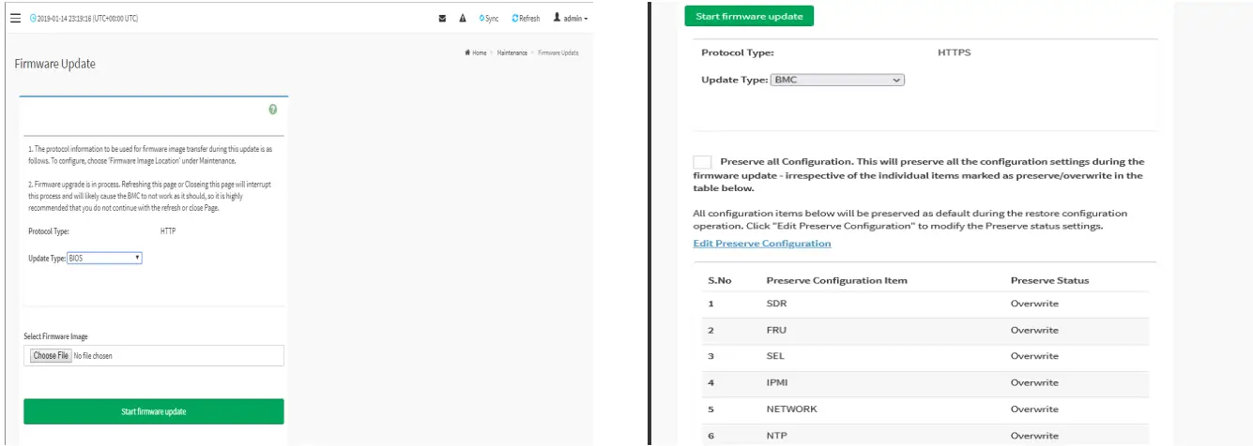This screenshot has width=1253, height=446.
Task: Click Firmware Update breadcrumb text
Action: 558,52
